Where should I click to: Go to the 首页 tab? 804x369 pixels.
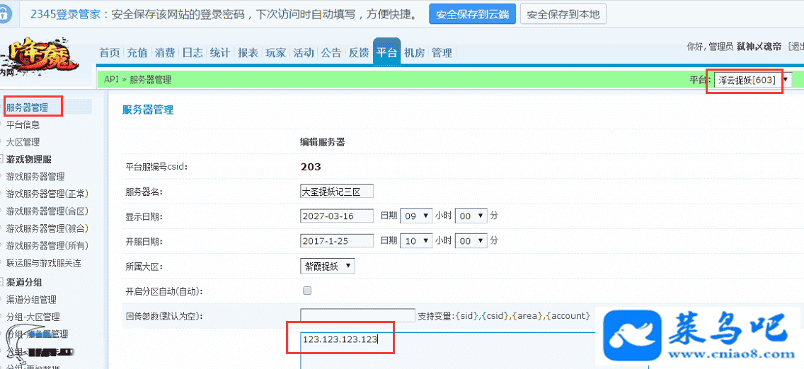tap(110, 53)
